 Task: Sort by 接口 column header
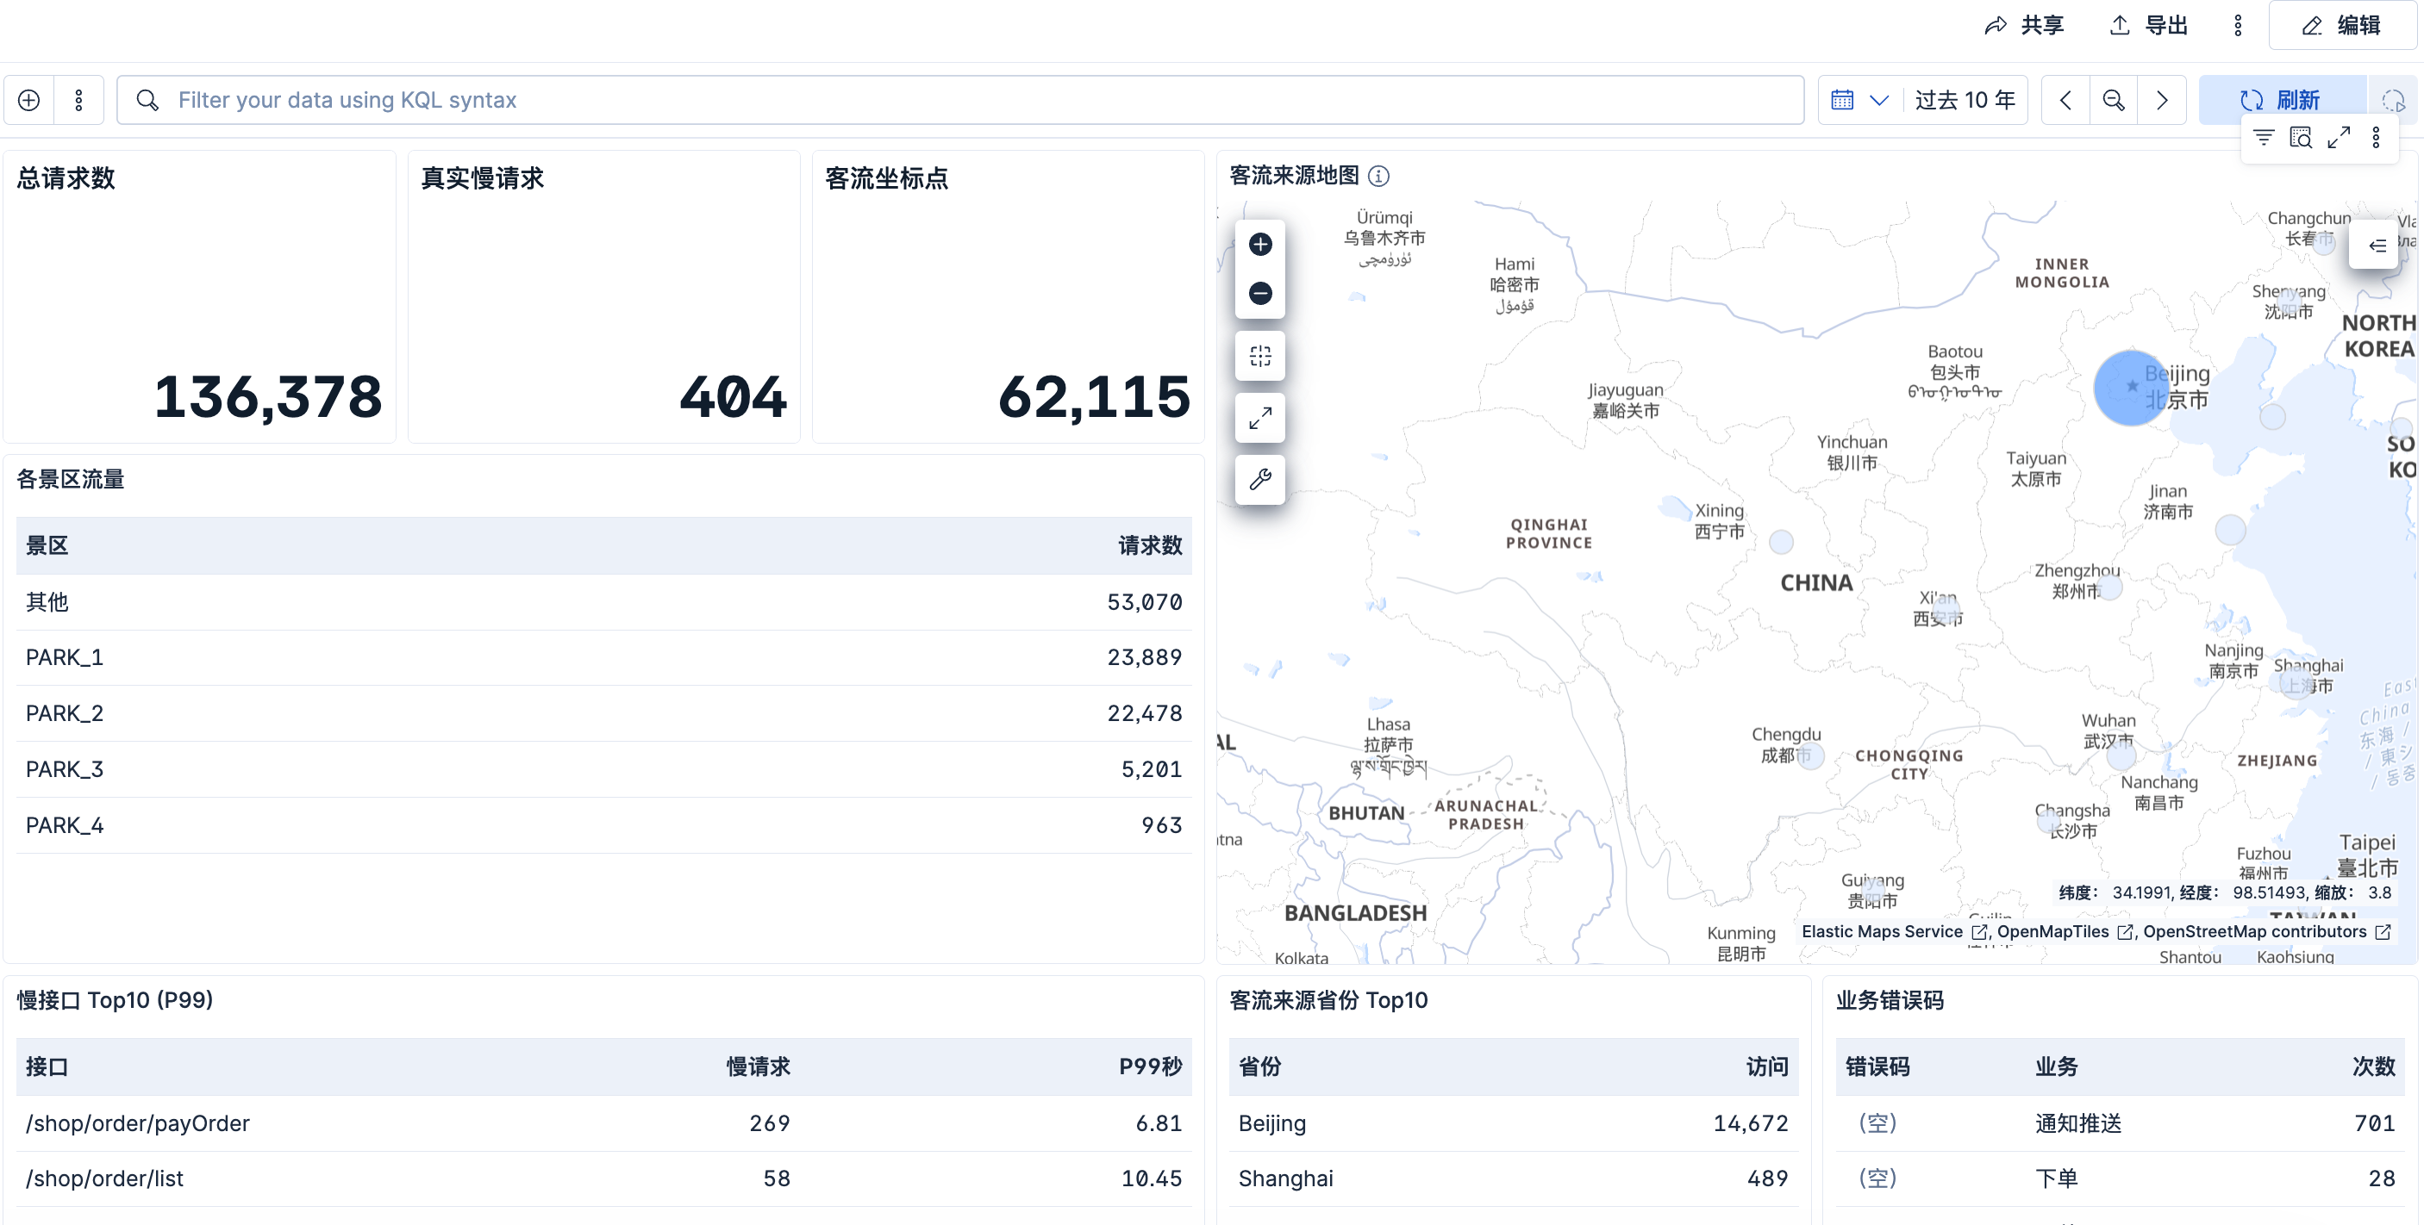47,1067
